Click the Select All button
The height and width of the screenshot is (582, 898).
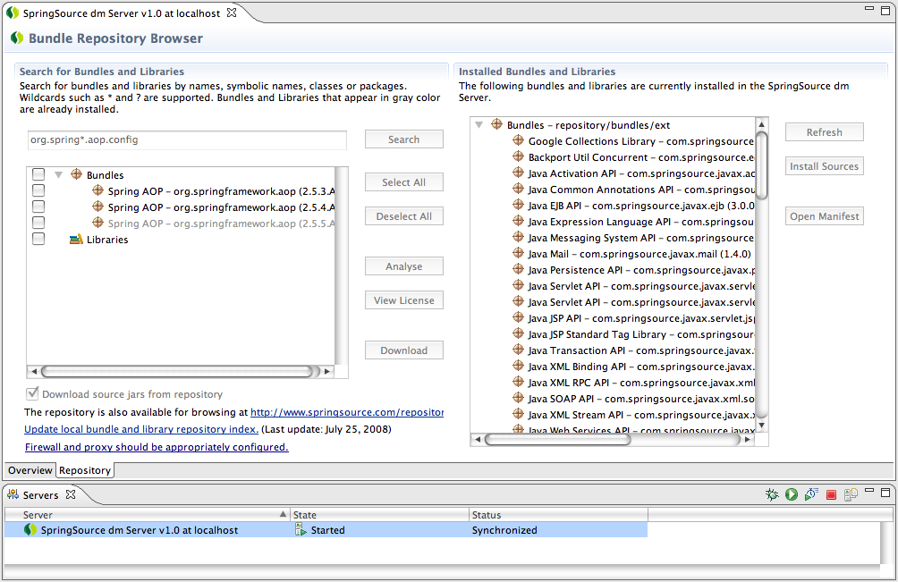pyautogui.click(x=403, y=182)
